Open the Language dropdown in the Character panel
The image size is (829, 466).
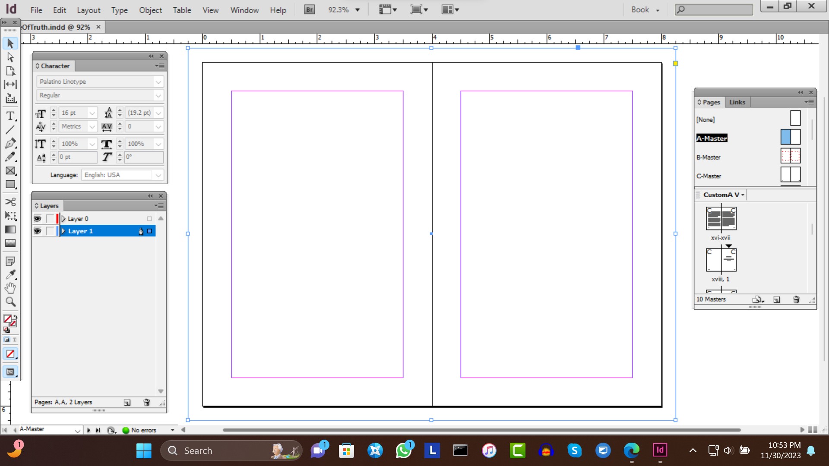(x=158, y=175)
